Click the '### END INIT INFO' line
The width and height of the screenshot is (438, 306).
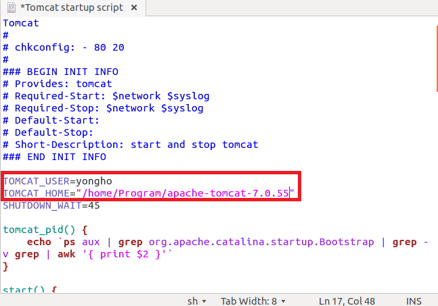point(54,157)
